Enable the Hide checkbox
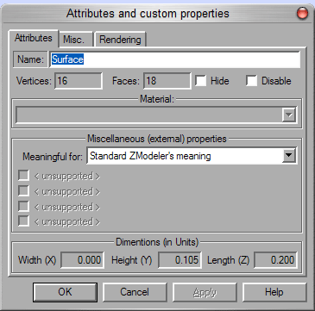Image resolution: width=315 pixels, height=311 pixels. click(x=200, y=81)
